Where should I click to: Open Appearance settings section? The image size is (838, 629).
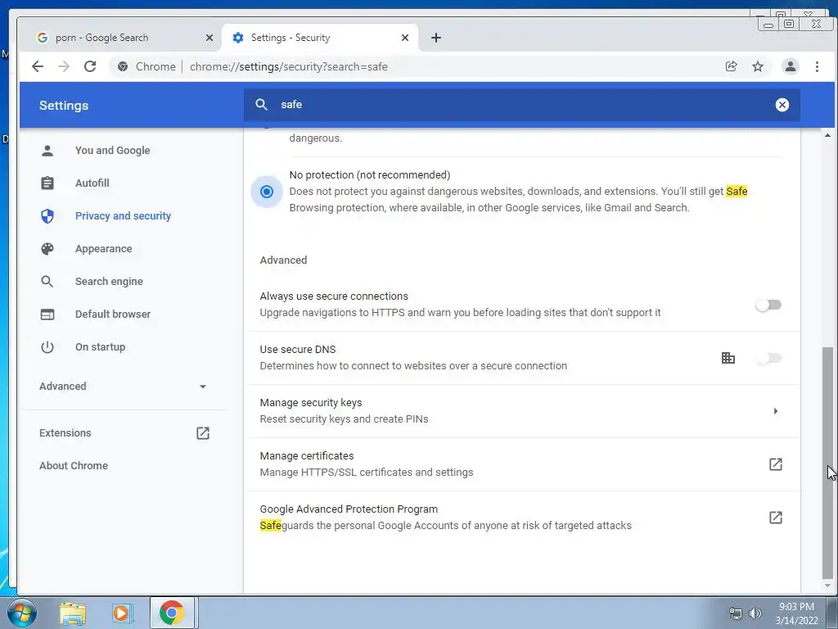point(104,249)
